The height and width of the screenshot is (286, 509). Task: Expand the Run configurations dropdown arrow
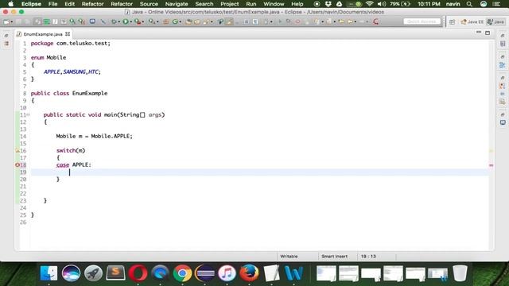130,21
